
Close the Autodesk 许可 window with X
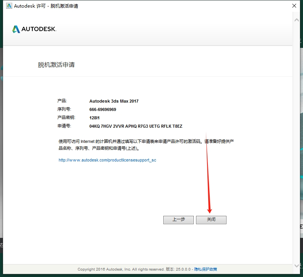294,6
